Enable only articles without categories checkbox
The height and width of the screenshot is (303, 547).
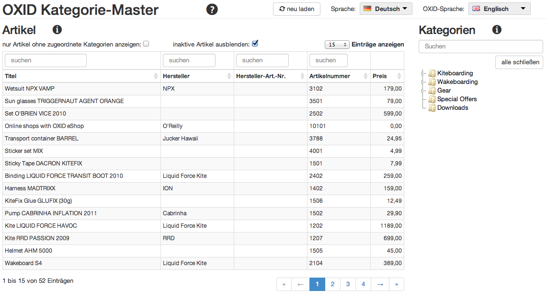tap(146, 44)
